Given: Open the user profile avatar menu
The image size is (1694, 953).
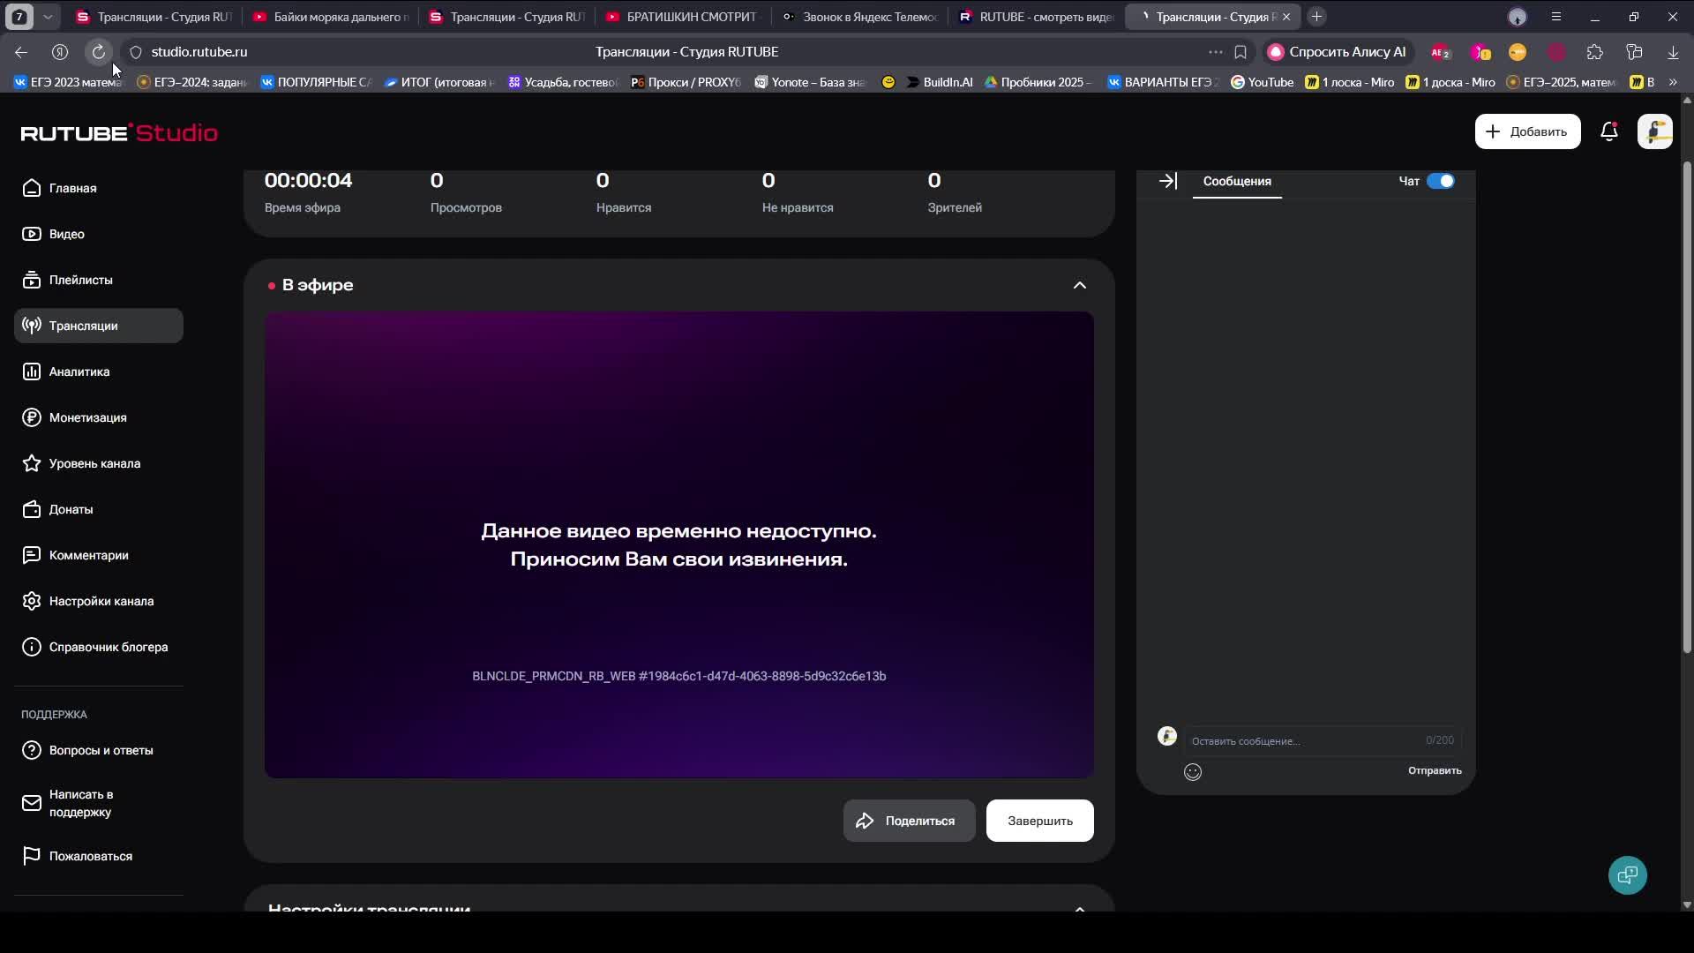Looking at the screenshot, I should pos(1654,131).
